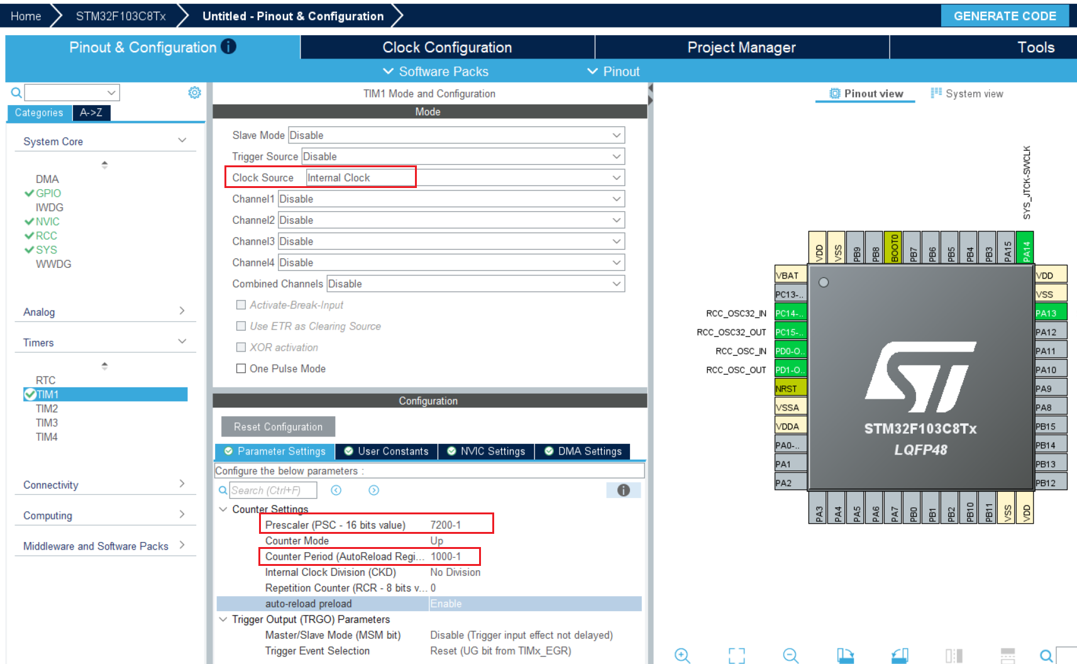Open the User Constants tab
1077x664 pixels.
coord(387,451)
